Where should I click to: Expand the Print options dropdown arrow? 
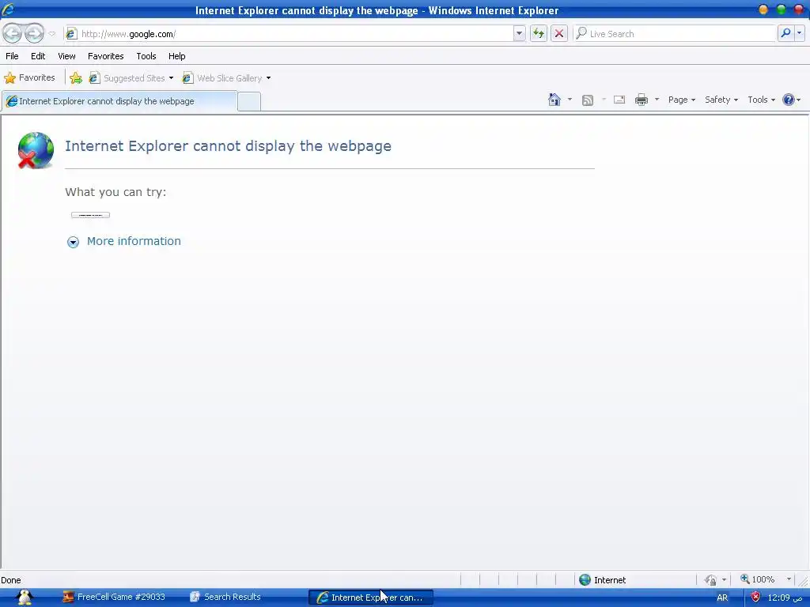657,100
